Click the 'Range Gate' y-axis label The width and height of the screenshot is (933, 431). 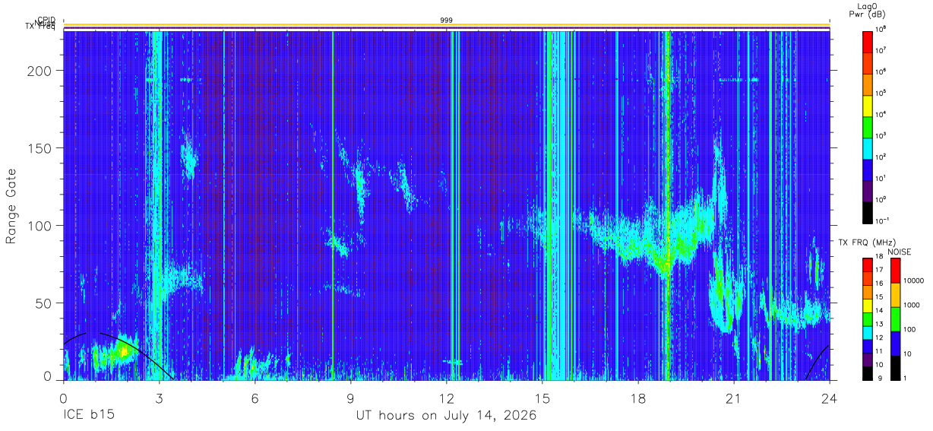[11, 207]
